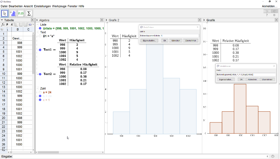Open the settings gear below redo
Image resolution: width=280 pixels, height=159 pixels.
pyautogui.click(x=274, y=15)
